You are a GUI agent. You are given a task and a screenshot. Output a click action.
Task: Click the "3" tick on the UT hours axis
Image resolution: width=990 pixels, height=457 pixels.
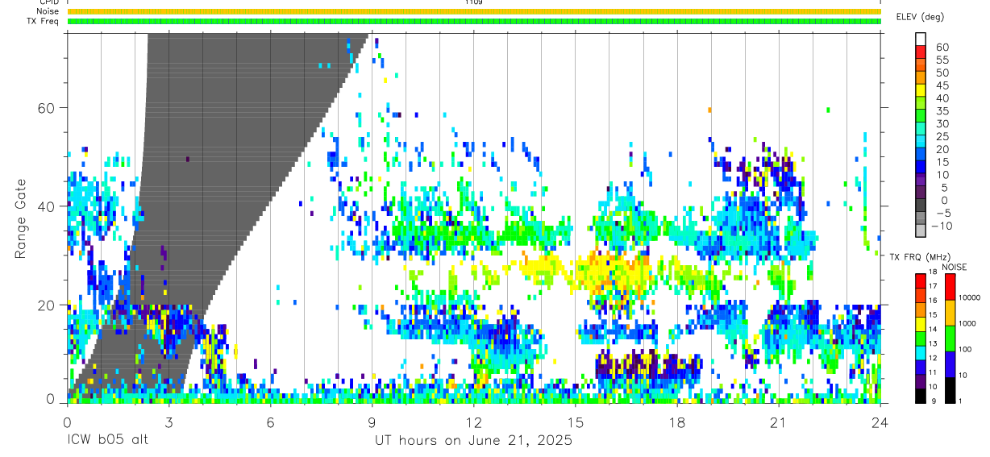coord(168,422)
